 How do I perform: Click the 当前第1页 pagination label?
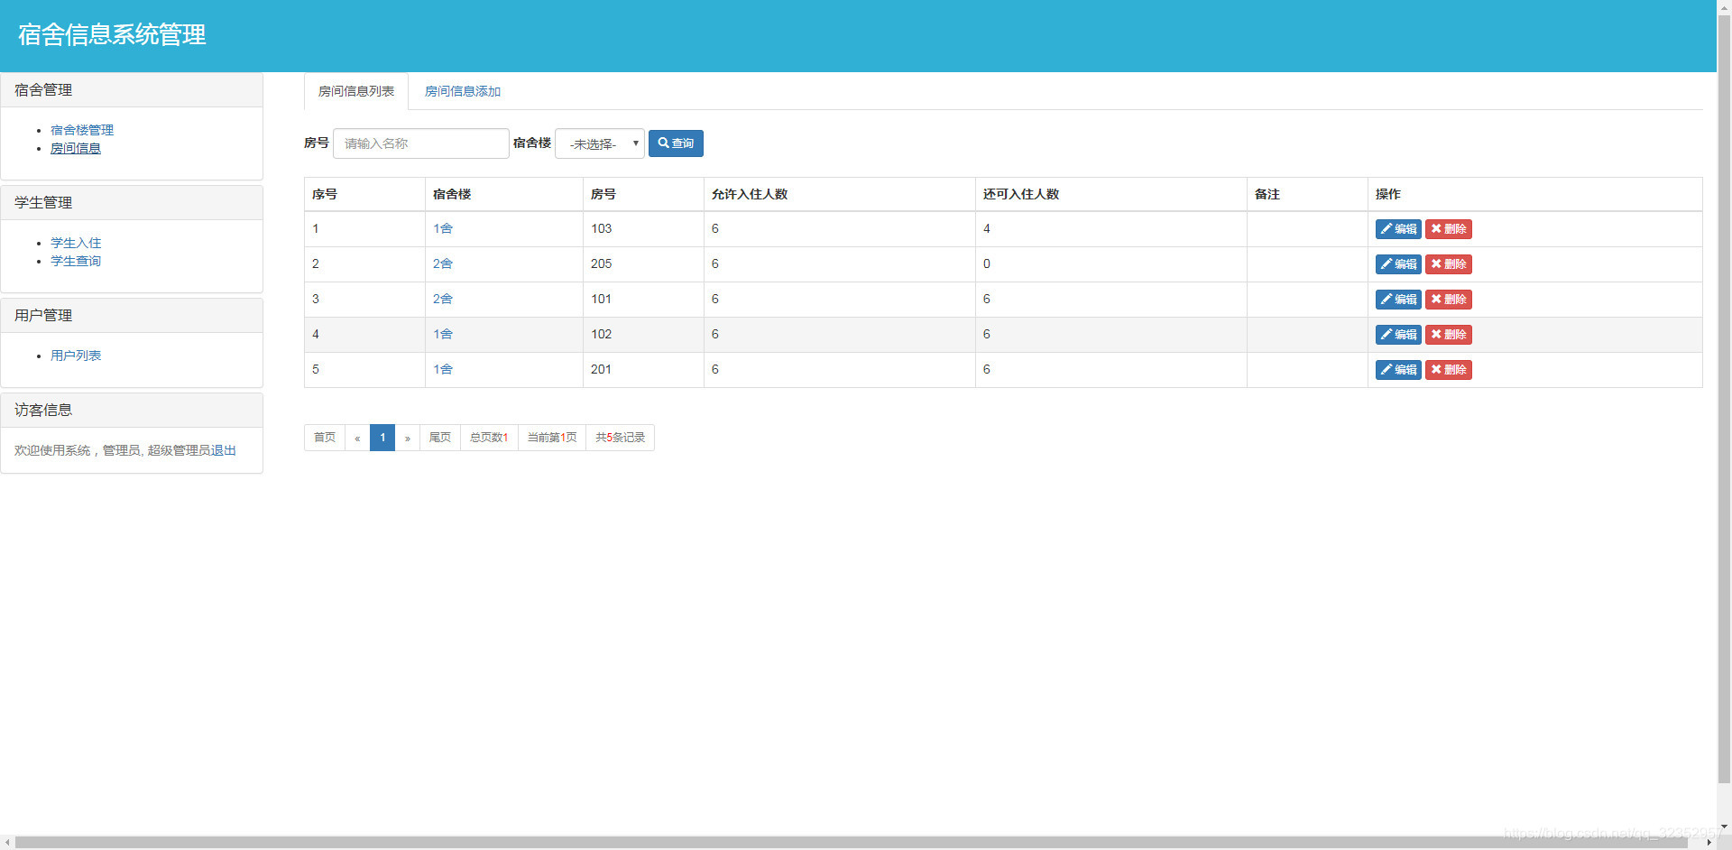coord(552,438)
